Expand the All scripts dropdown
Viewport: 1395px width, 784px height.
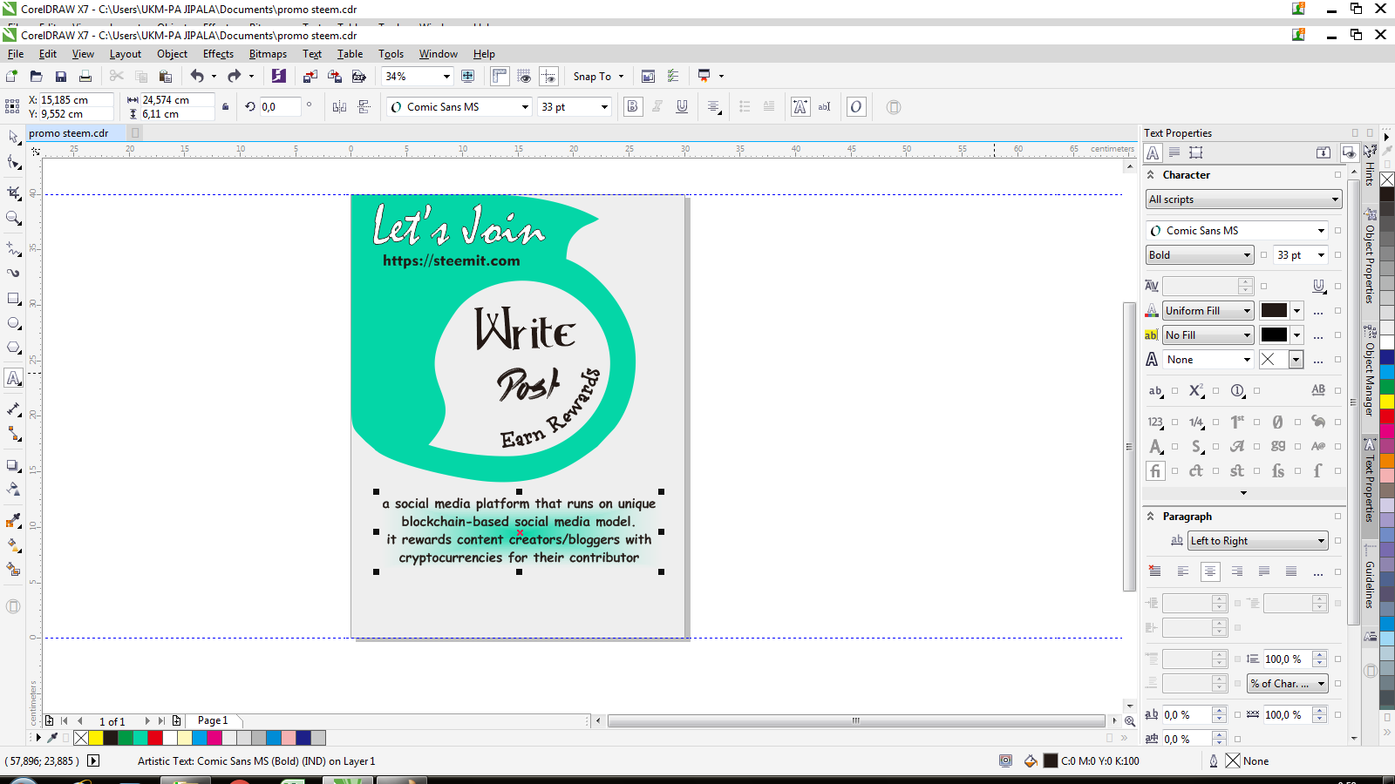[x=1243, y=199]
